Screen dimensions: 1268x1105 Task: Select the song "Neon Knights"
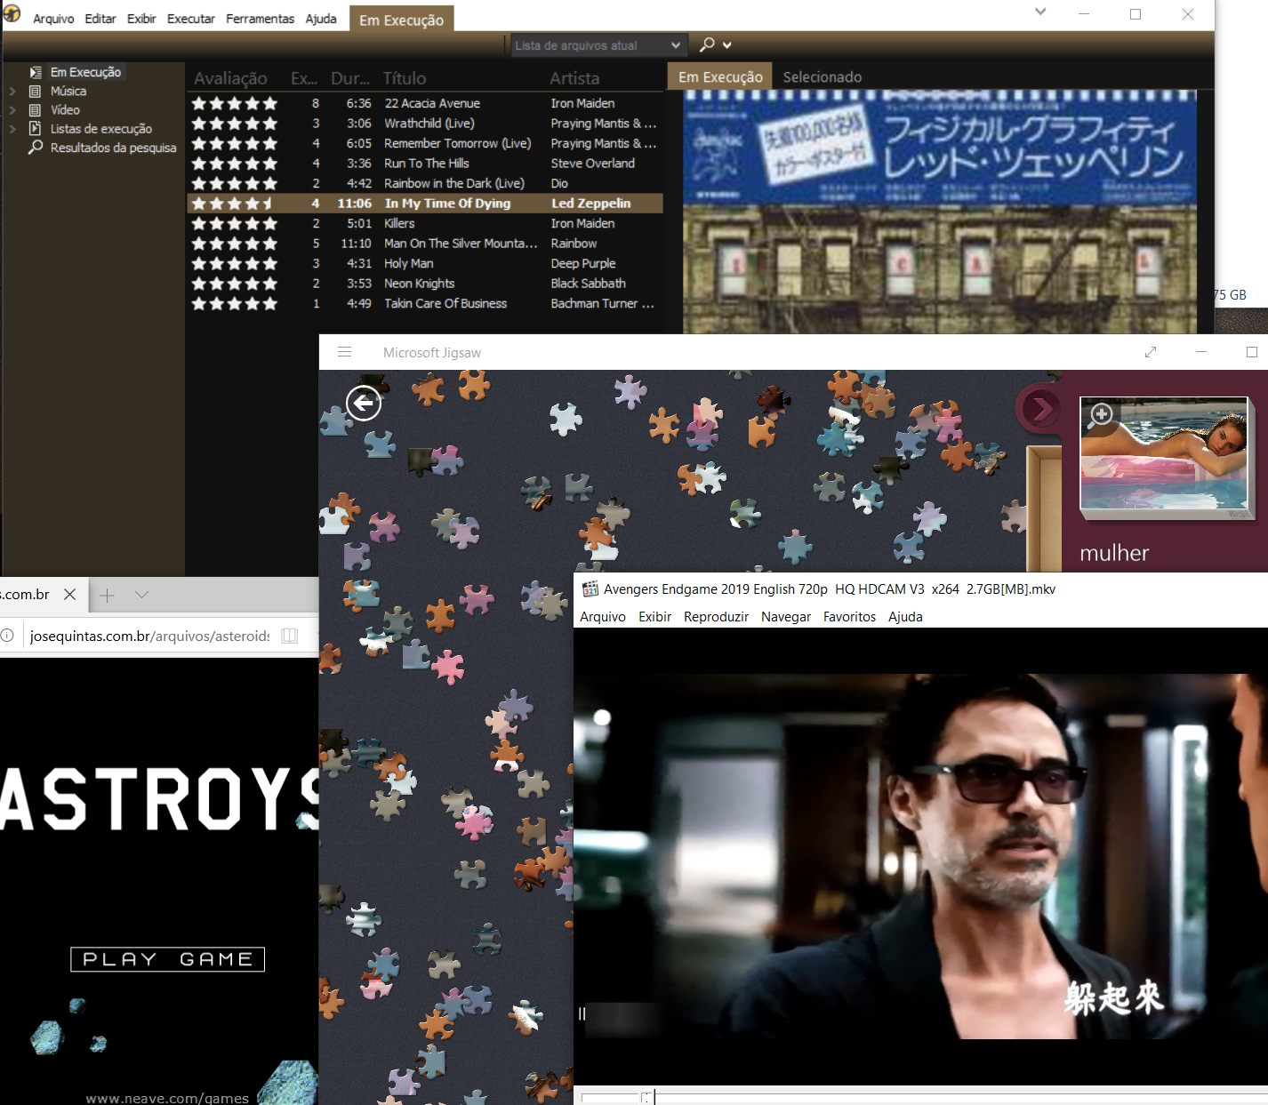click(420, 284)
